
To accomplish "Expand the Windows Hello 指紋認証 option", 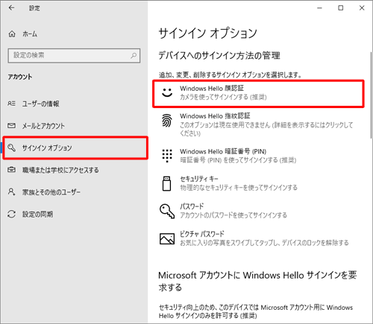I will click(x=258, y=124).
